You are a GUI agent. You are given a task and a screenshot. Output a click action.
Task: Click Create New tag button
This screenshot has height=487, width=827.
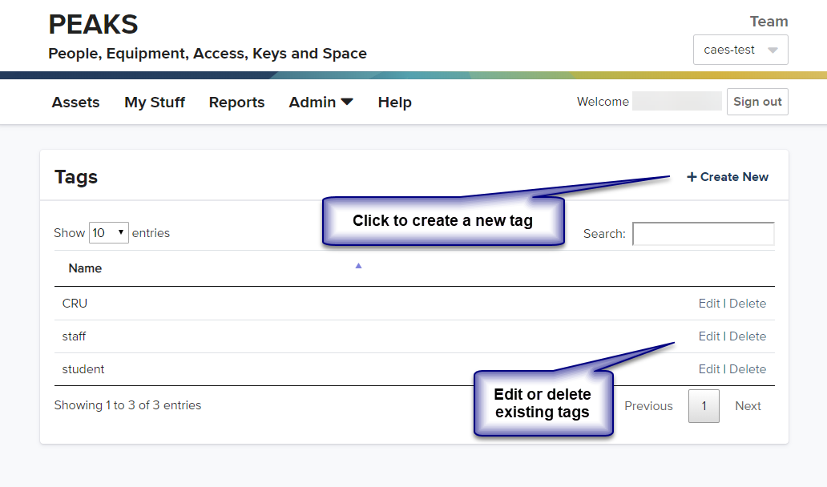728,177
